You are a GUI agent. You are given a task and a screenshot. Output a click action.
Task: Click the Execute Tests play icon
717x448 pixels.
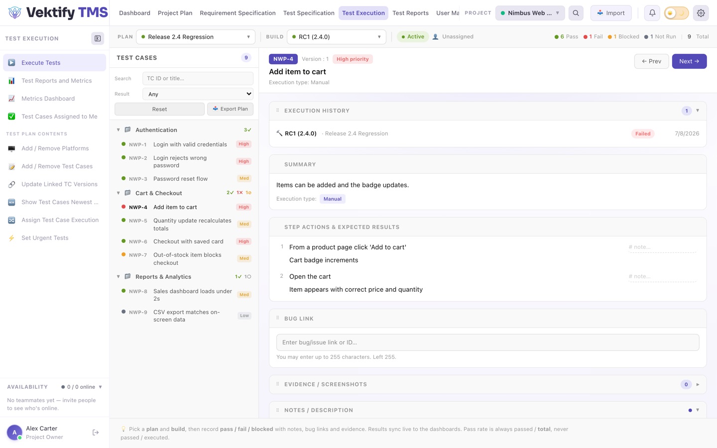[x=11, y=63]
